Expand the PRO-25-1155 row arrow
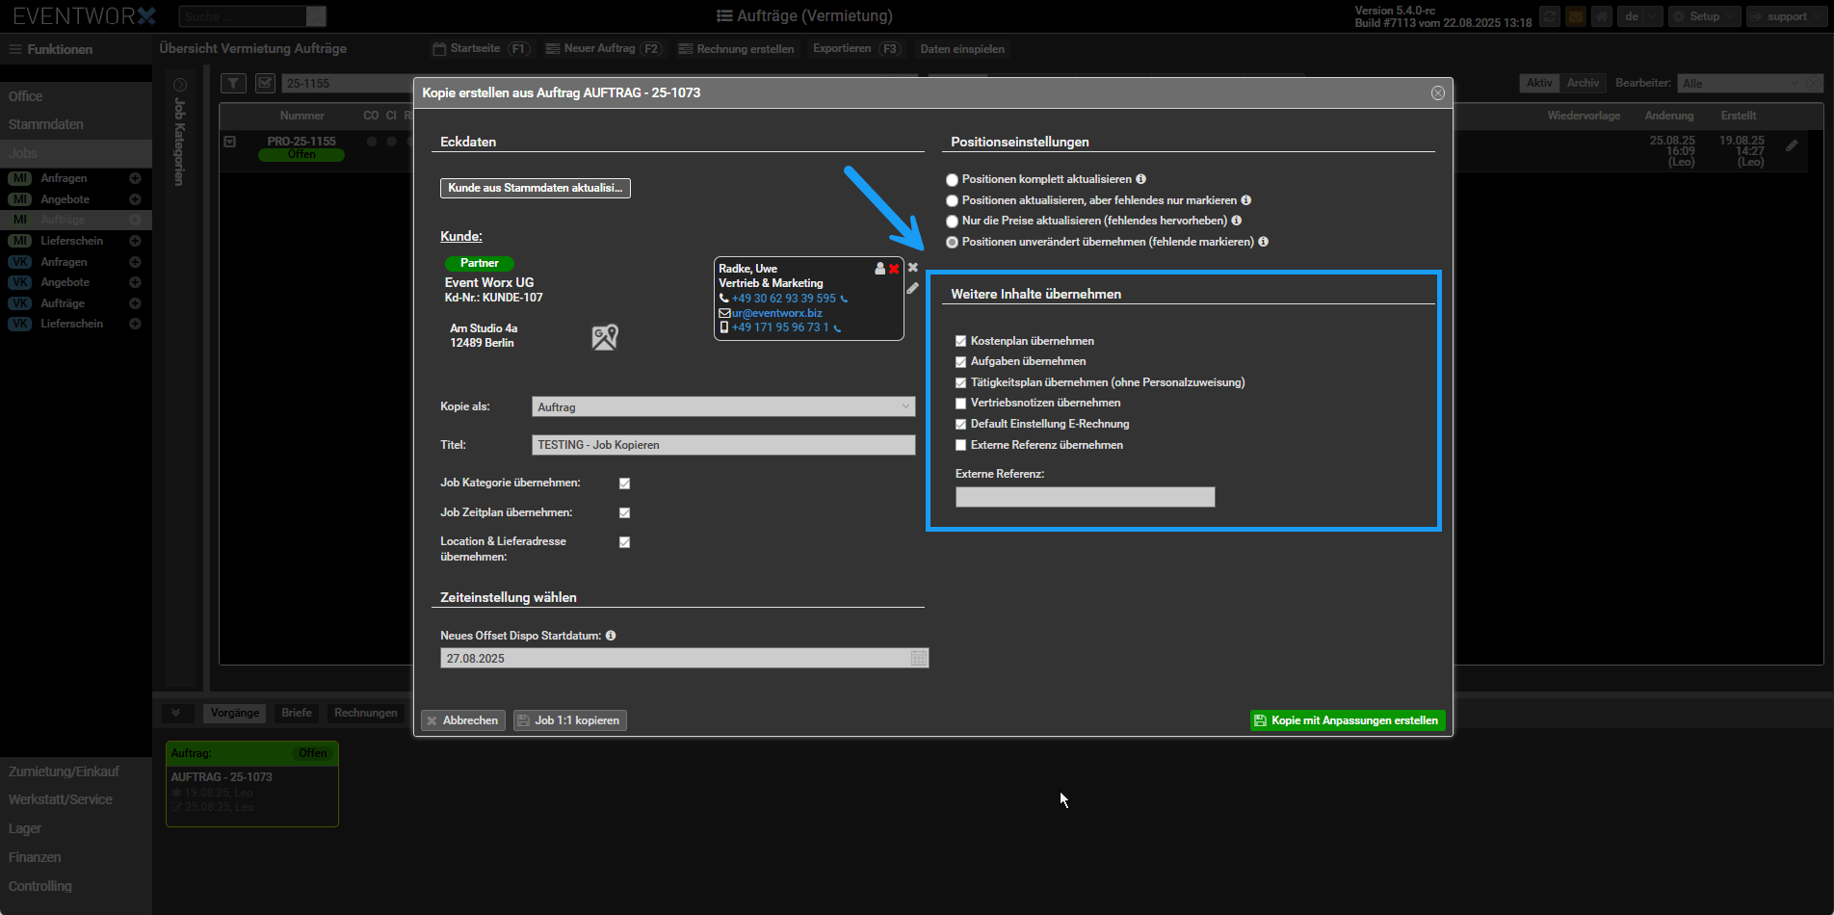 230,142
